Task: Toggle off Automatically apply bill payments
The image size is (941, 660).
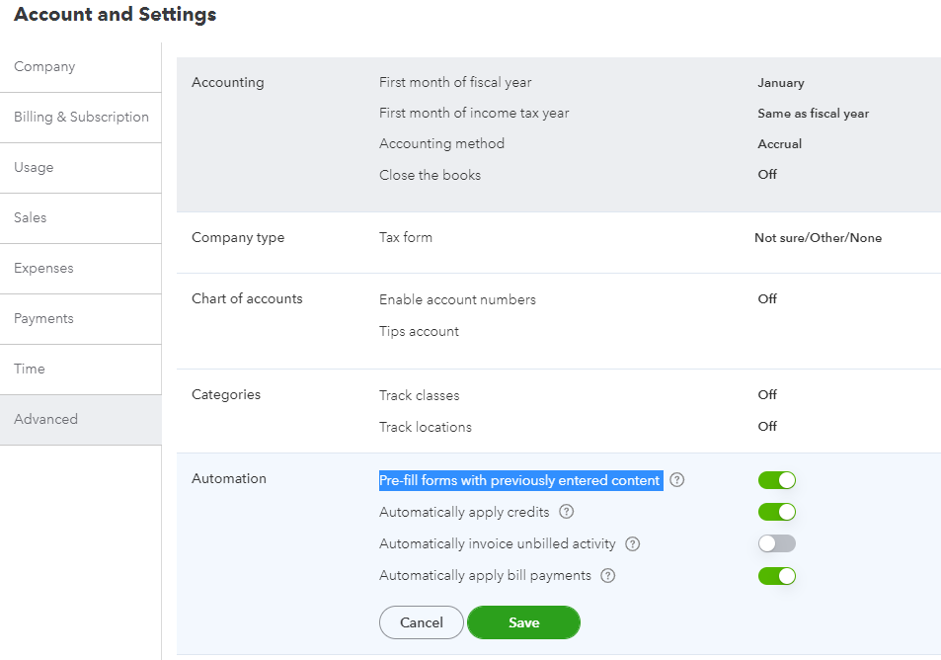Action: (776, 575)
